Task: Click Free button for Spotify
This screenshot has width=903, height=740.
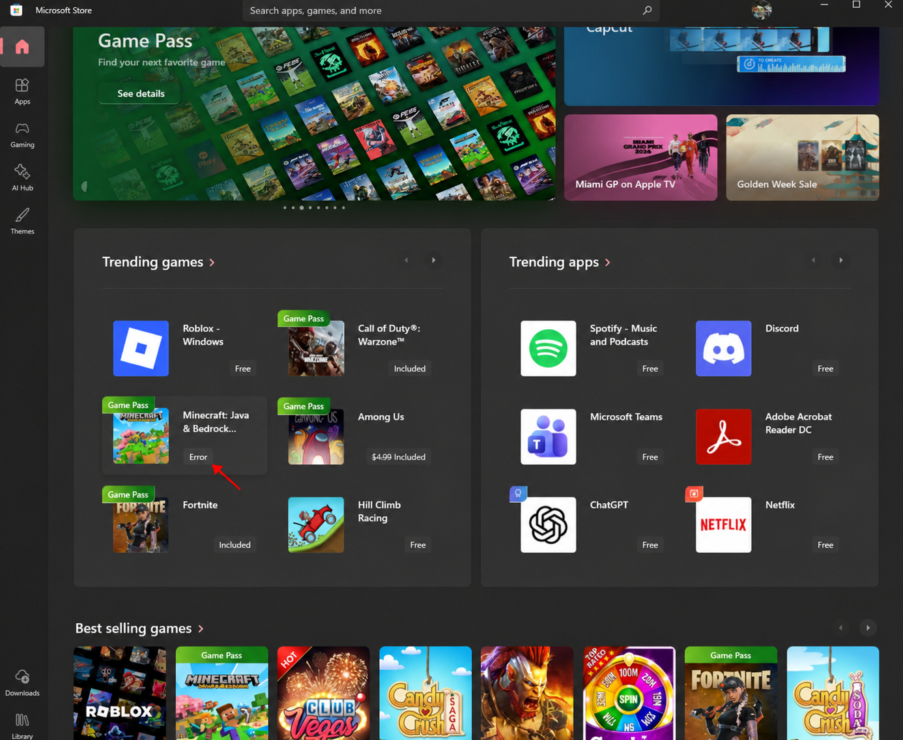Action: coord(650,368)
